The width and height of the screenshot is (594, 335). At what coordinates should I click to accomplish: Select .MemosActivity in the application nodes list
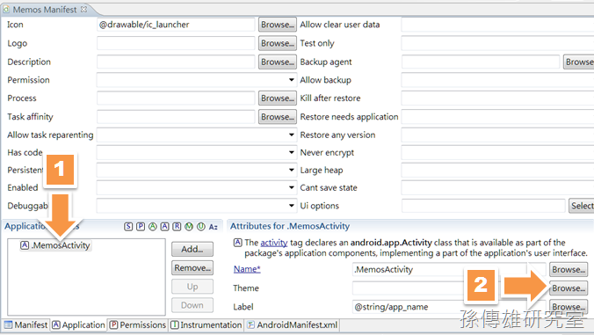55,245
